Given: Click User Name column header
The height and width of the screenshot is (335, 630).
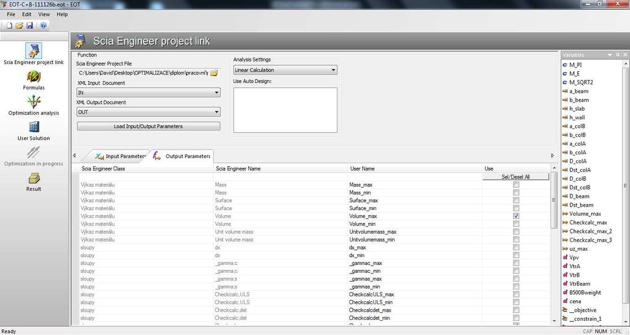Looking at the screenshot, I should 414,168.
